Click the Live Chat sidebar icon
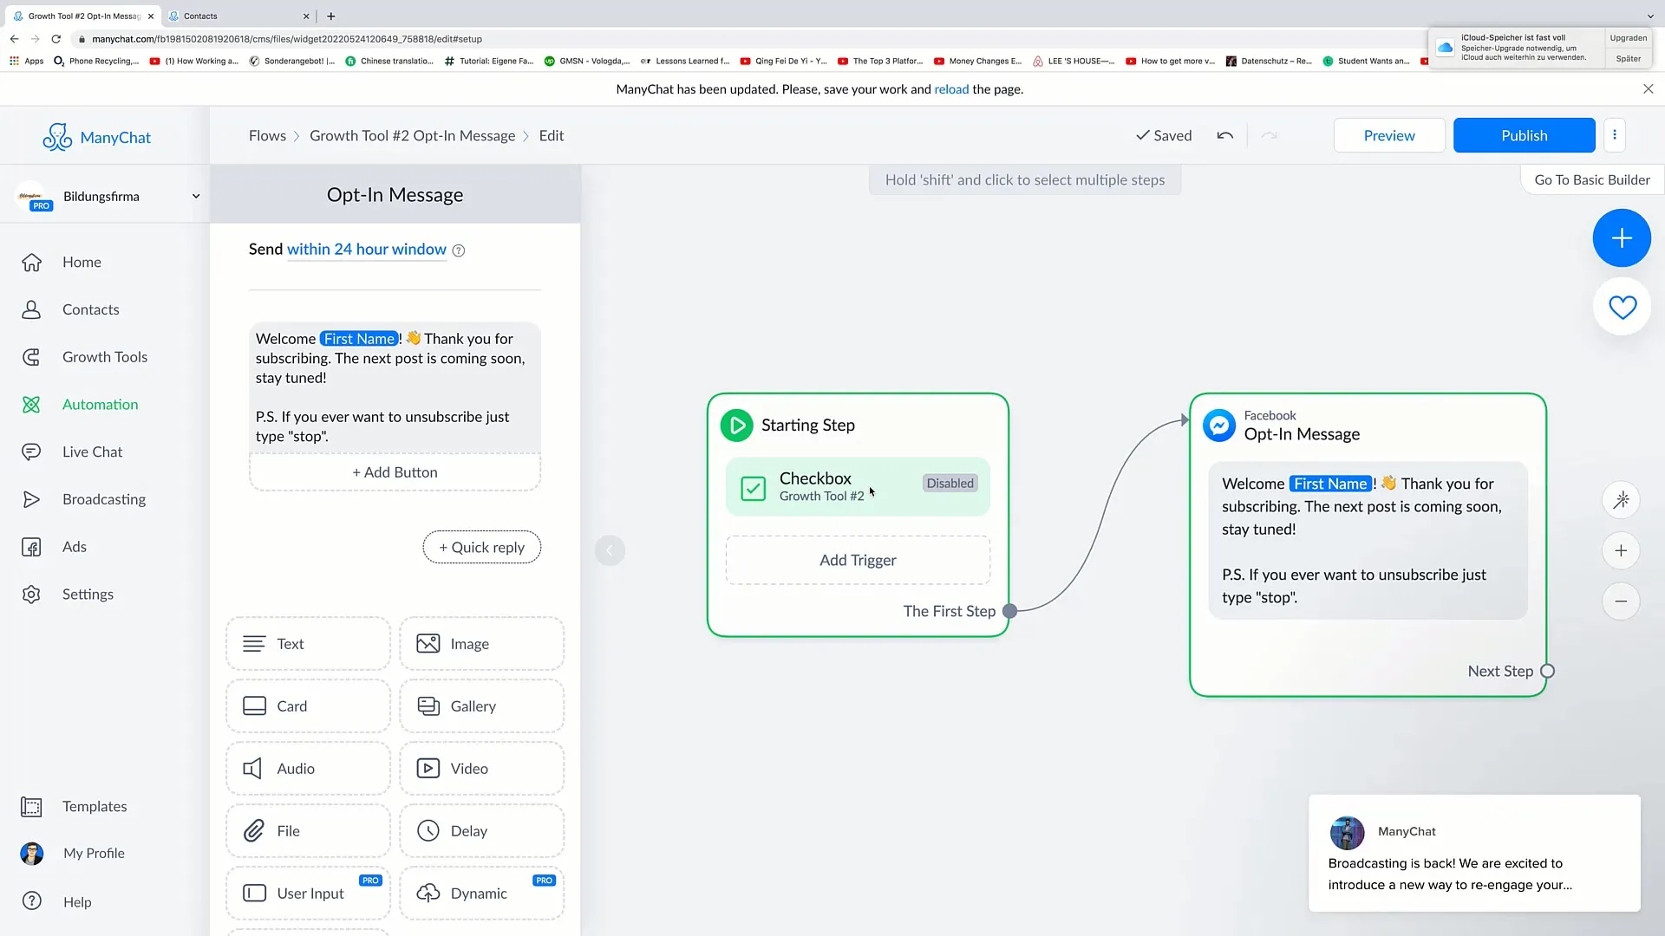The image size is (1665, 936). click(31, 451)
